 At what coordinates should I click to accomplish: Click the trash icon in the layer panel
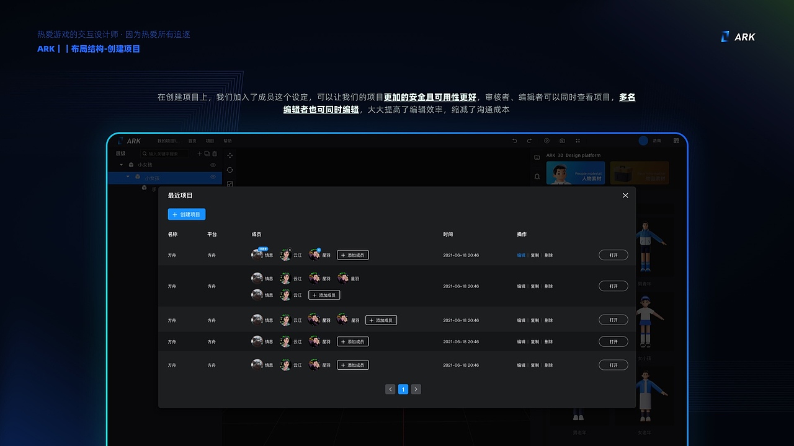point(215,154)
